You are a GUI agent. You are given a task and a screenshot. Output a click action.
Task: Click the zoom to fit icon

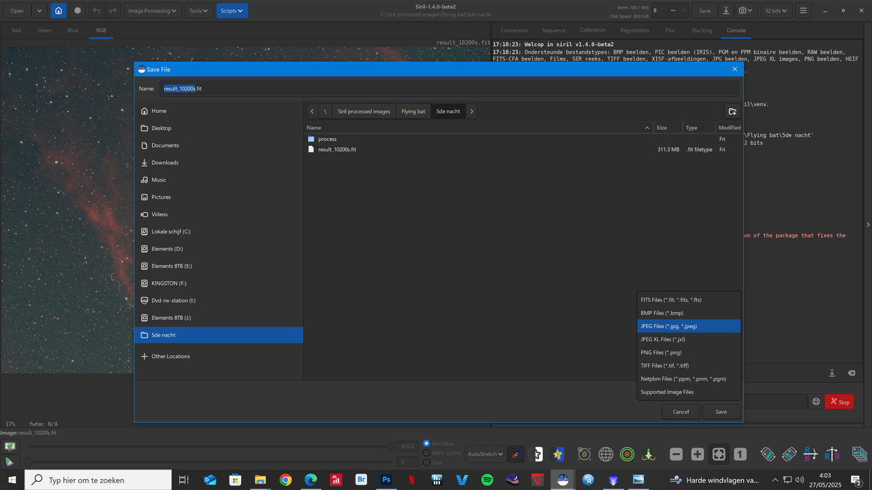click(719, 454)
